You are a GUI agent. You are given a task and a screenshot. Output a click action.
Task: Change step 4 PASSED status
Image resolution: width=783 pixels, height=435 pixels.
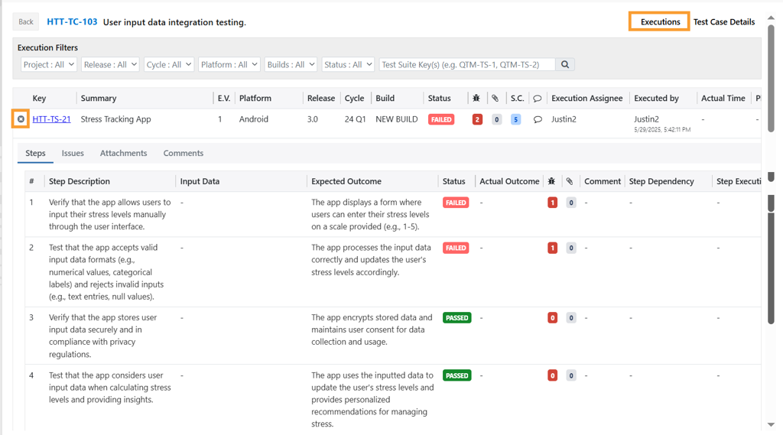(x=457, y=375)
